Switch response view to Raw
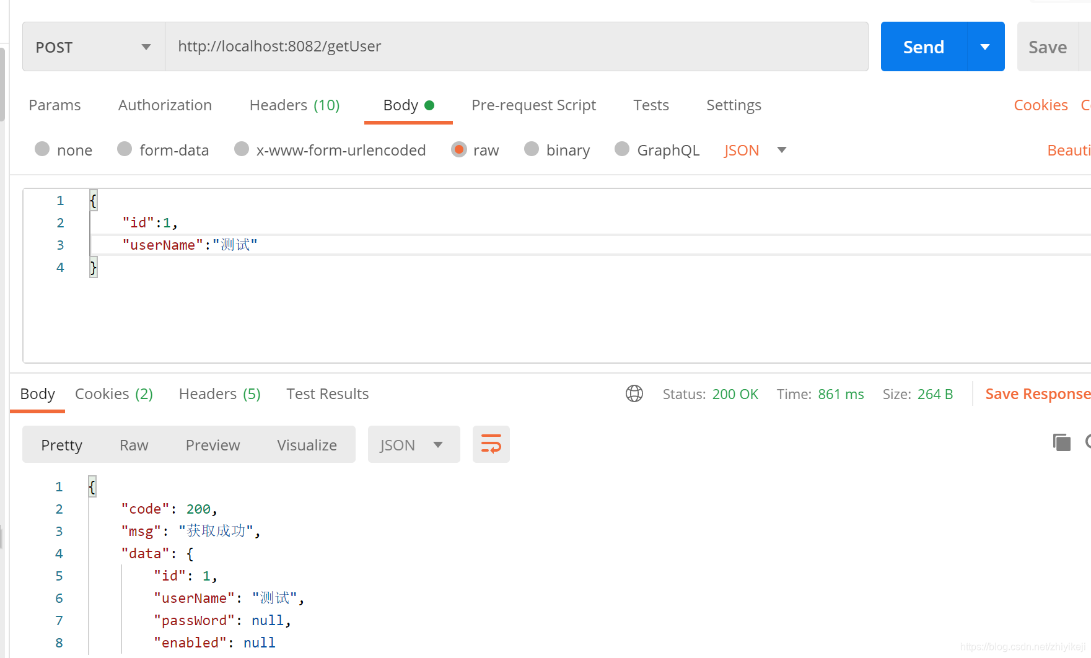 pos(134,445)
